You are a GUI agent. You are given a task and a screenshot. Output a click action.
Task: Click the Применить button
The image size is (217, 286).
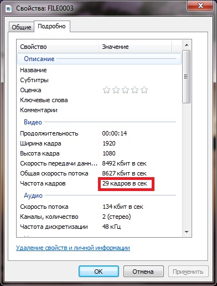pos(188,272)
